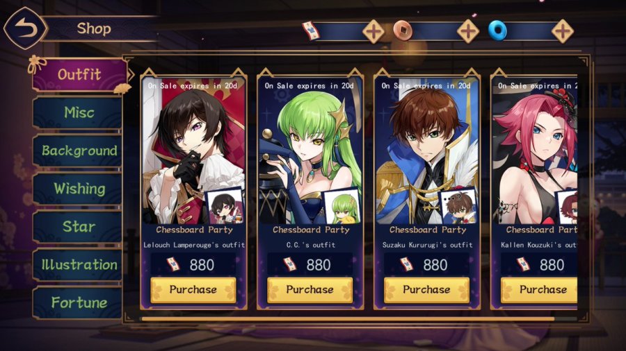Screen dimensions: 626x351
Task: Open the Star shop tab
Action: pos(78,227)
